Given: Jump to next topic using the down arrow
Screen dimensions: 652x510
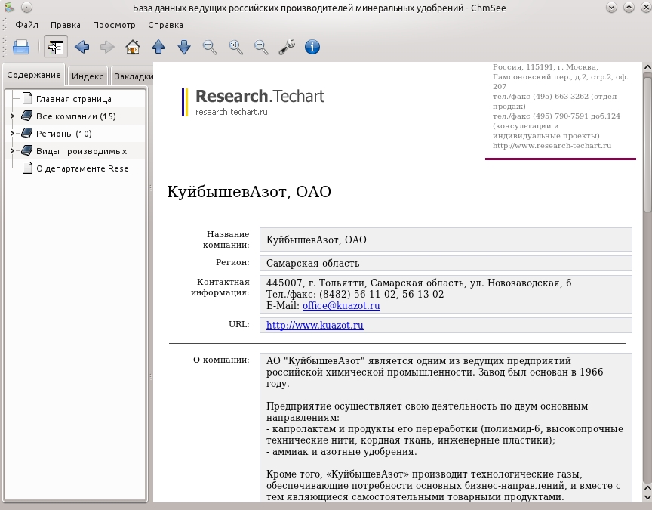Looking at the screenshot, I should click(184, 47).
